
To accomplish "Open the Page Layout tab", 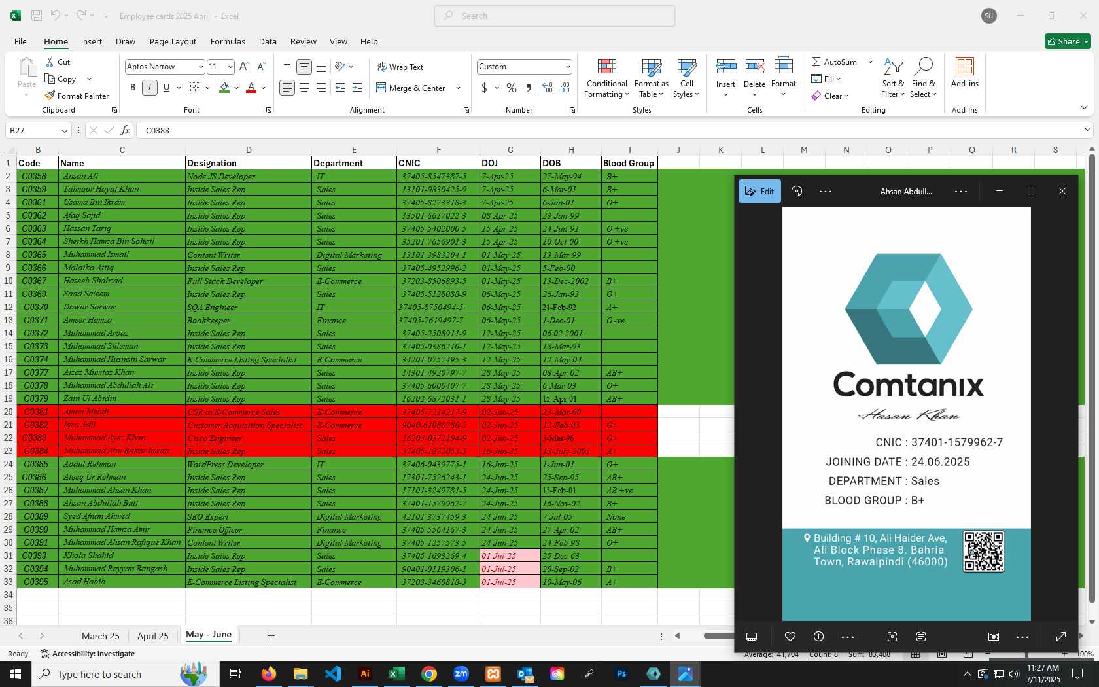I will pos(173,41).
